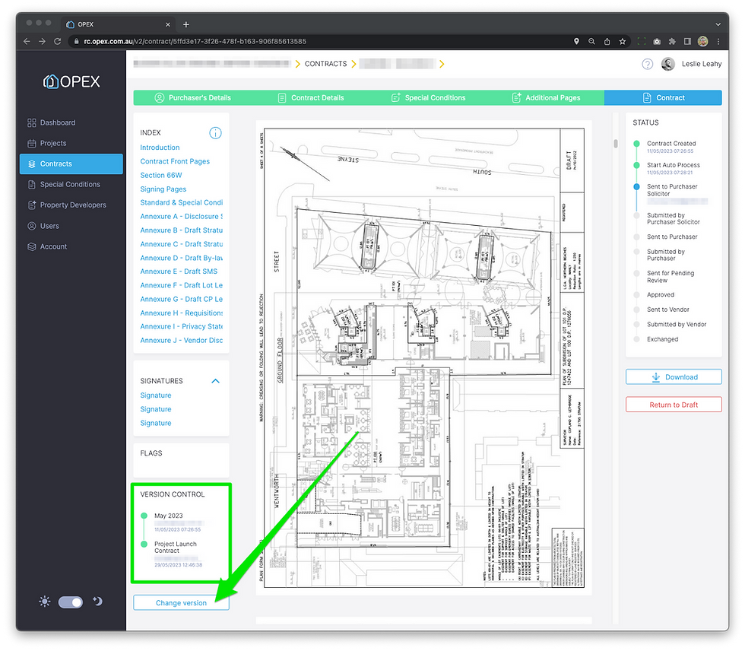Open Annexure F - Draft Lot link
745x651 pixels.
pyautogui.click(x=181, y=285)
